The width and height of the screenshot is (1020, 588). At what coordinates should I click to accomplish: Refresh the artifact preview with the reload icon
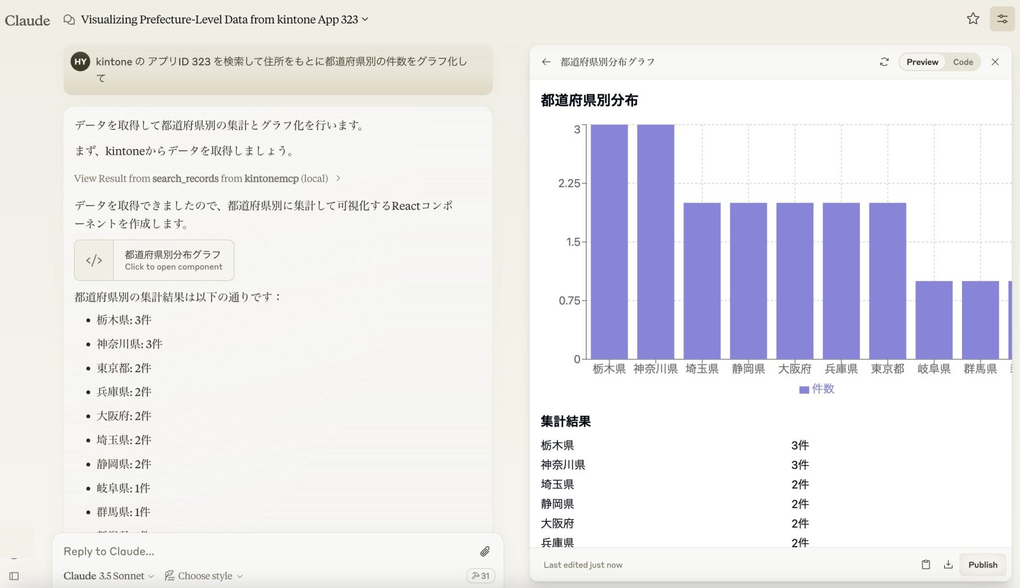coord(884,62)
